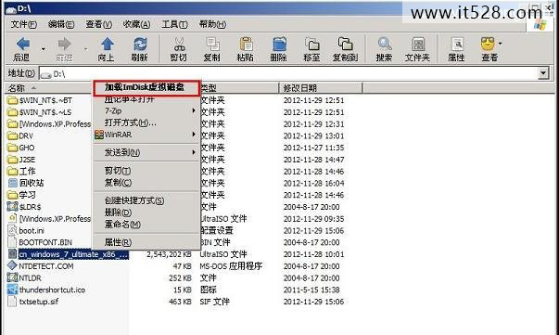Select the cn_windows_7_ultimate_x86 ISO file
Viewport: 559px width, 335px height.
pyautogui.click(x=68, y=254)
